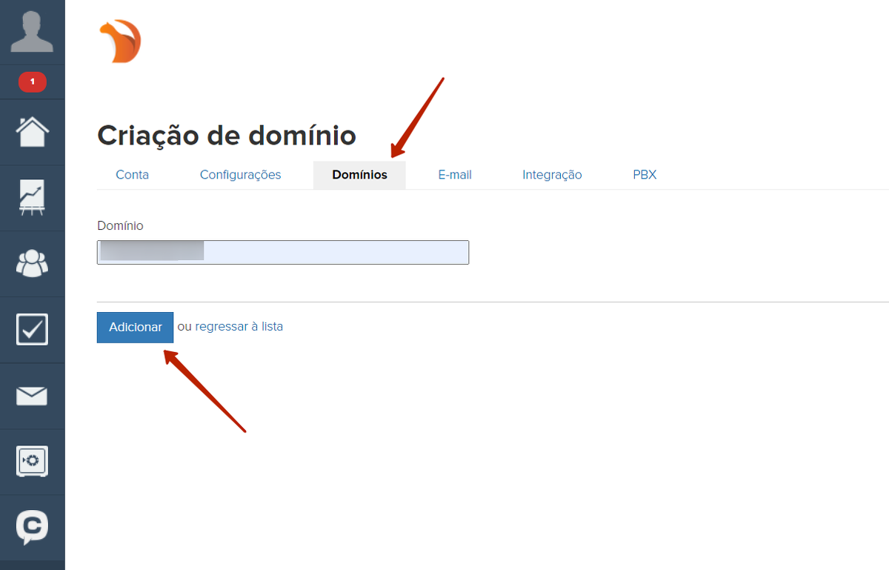Open the chart presentation icon in sidebar
889x570 pixels.
pos(32,198)
